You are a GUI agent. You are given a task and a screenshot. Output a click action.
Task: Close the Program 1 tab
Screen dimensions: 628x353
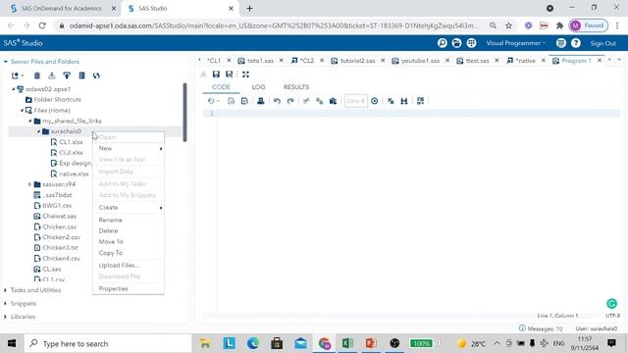pyautogui.click(x=600, y=61)
